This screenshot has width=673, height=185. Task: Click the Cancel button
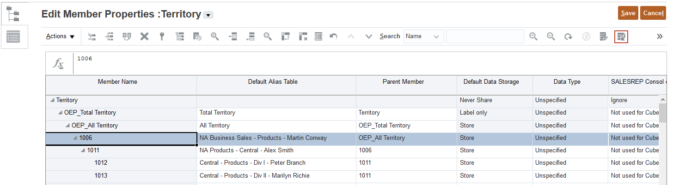click(x=653, y=13)
